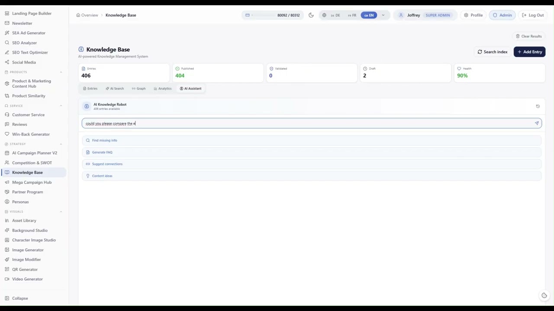554x311 pixels.
Task: Open the language dropdown chevron
Action: coord(383,15)
